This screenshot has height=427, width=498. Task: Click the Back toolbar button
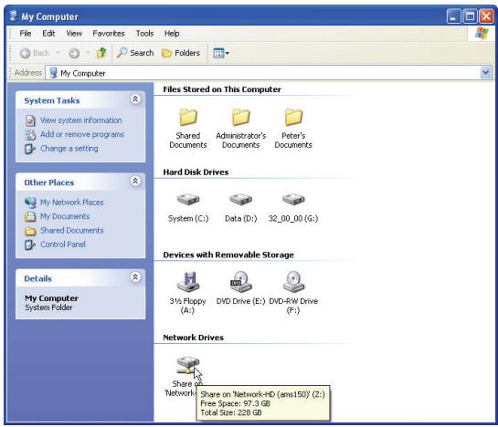35,53
